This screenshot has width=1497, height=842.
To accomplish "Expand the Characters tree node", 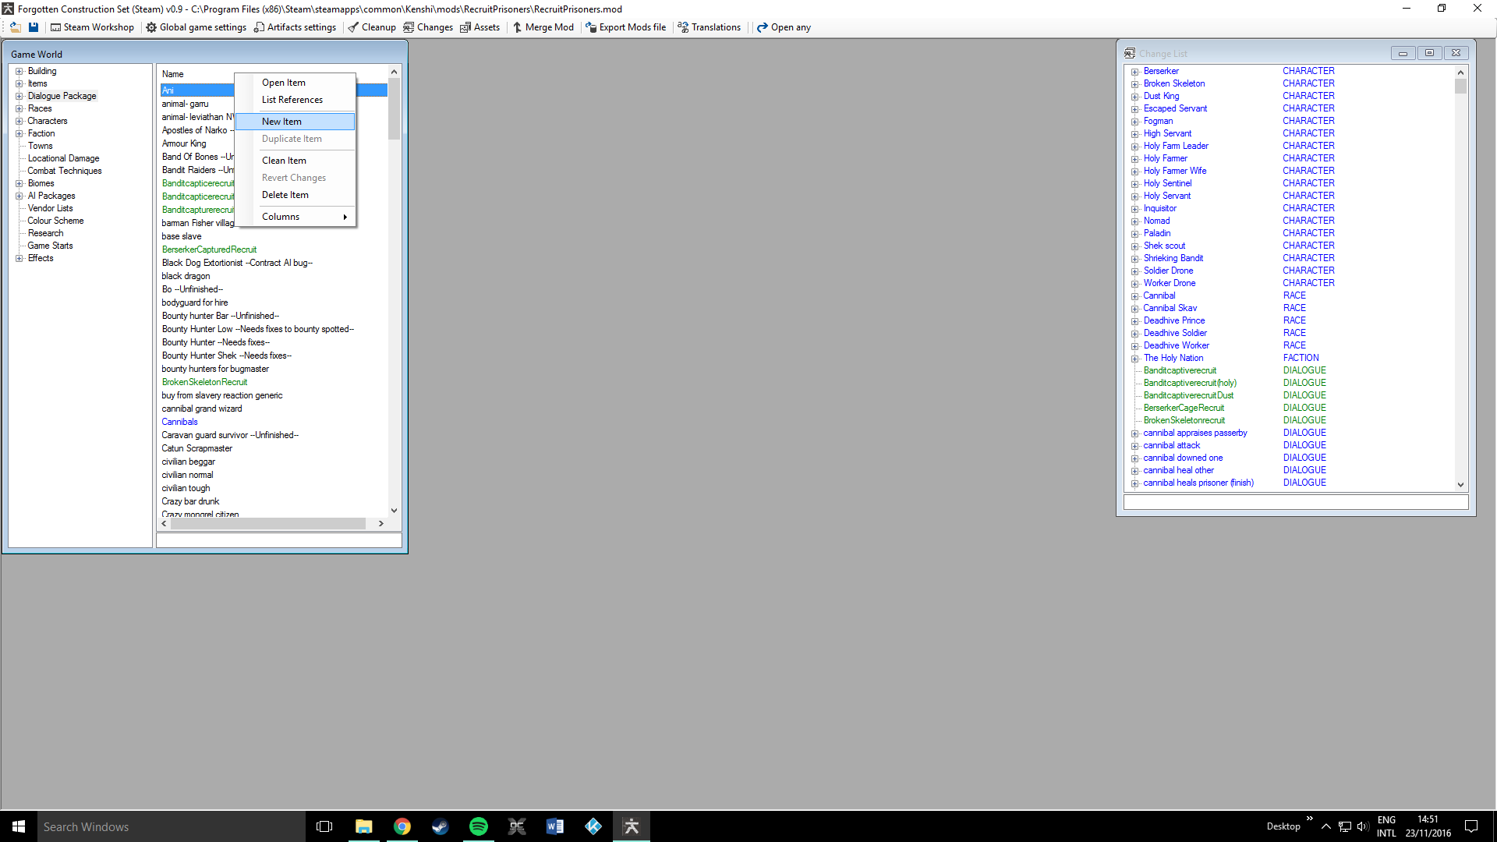I will (19, 121).
